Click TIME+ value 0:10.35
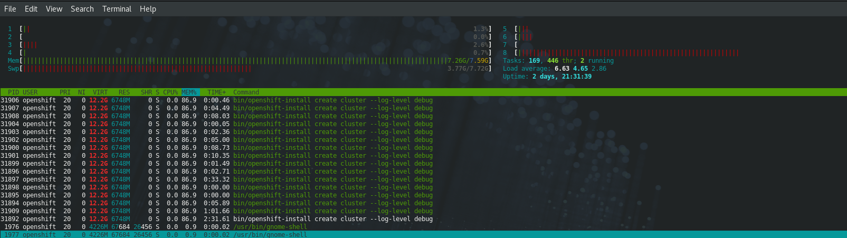 (x=217, y=156)
